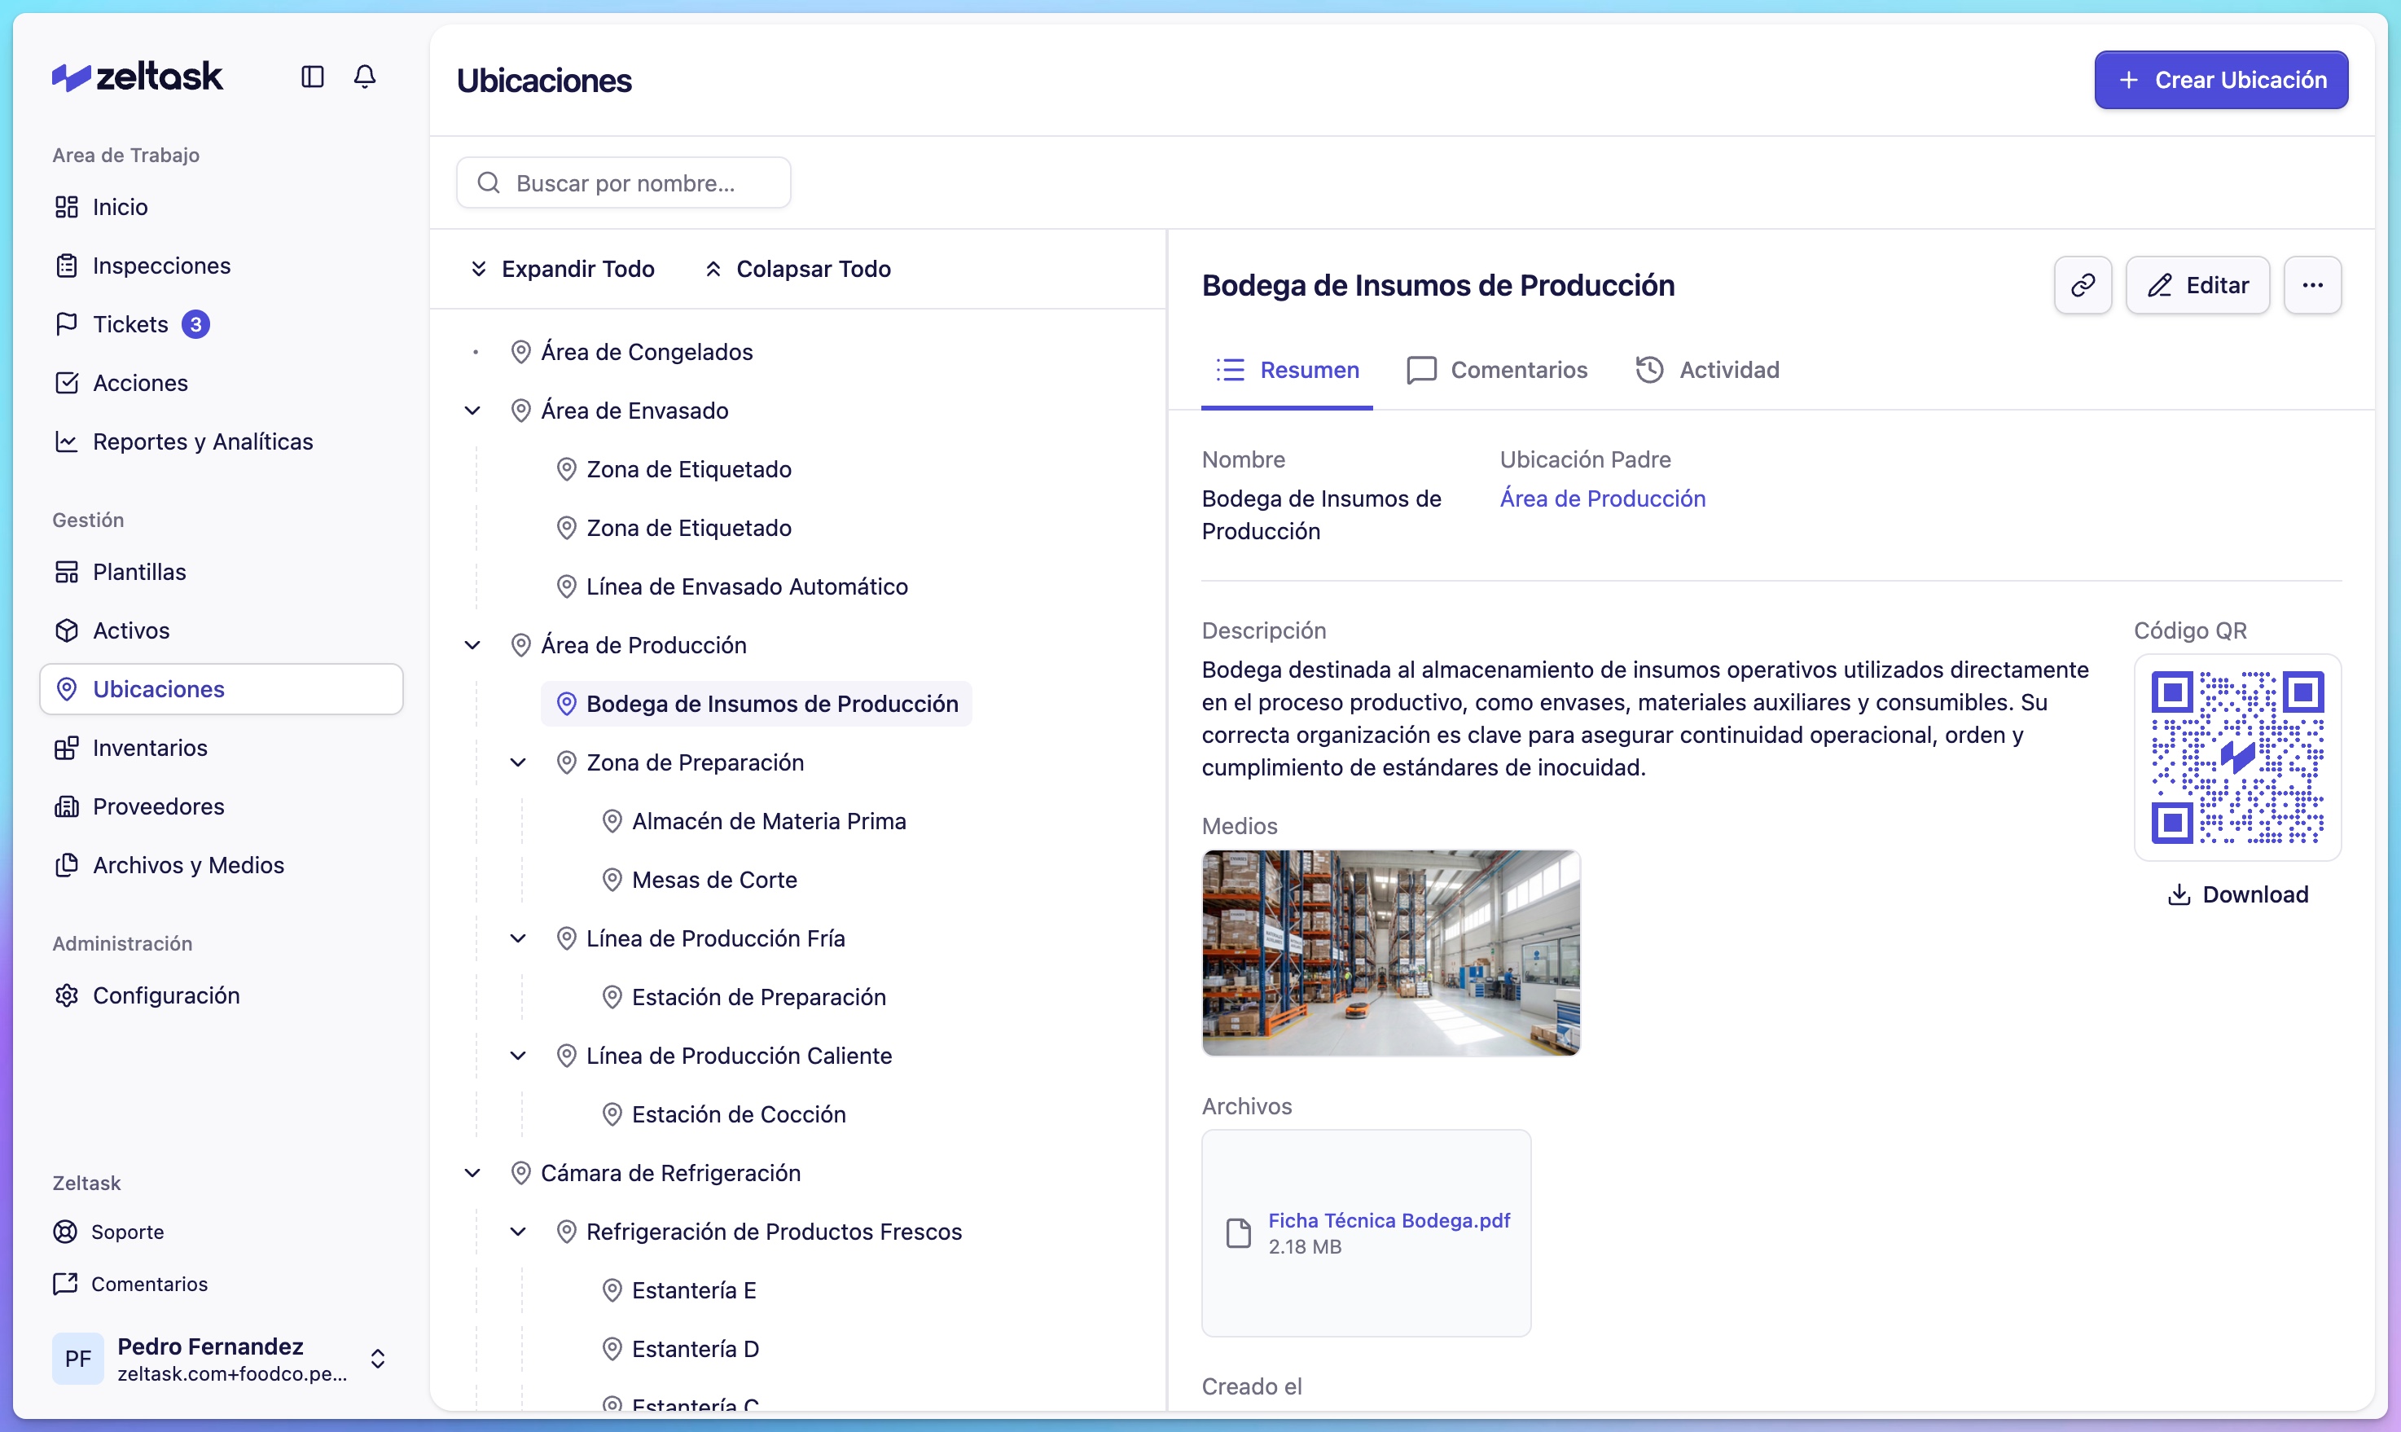
Task: Open the Configuración gear item
Action: [165, 995]
